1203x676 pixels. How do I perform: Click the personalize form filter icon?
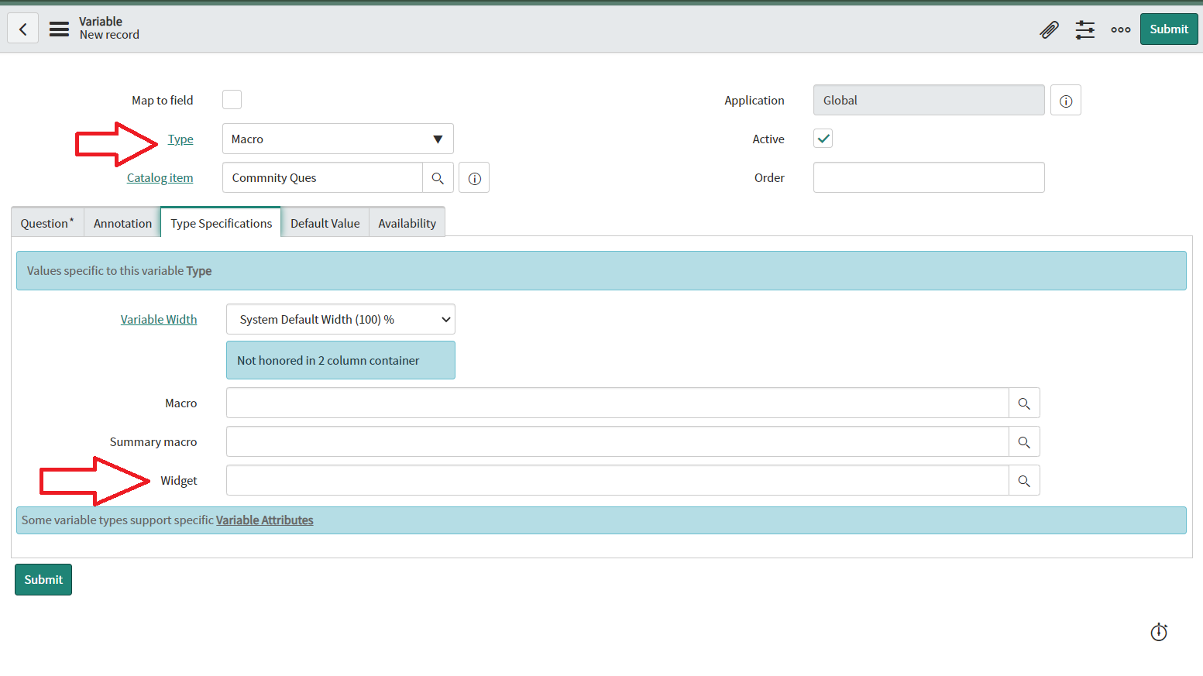point(1084,29)
